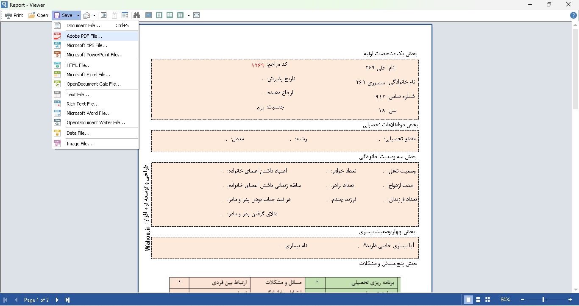Choose Microsoft Excel File from Save menu
This screenshot has height=306, width=579.
88,75
